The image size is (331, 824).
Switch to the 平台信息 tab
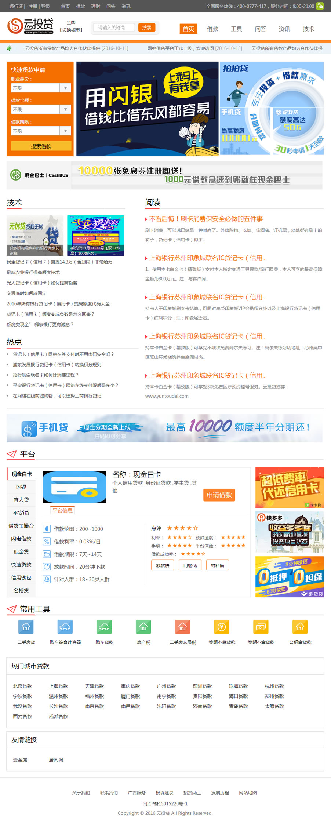point(63,510)
